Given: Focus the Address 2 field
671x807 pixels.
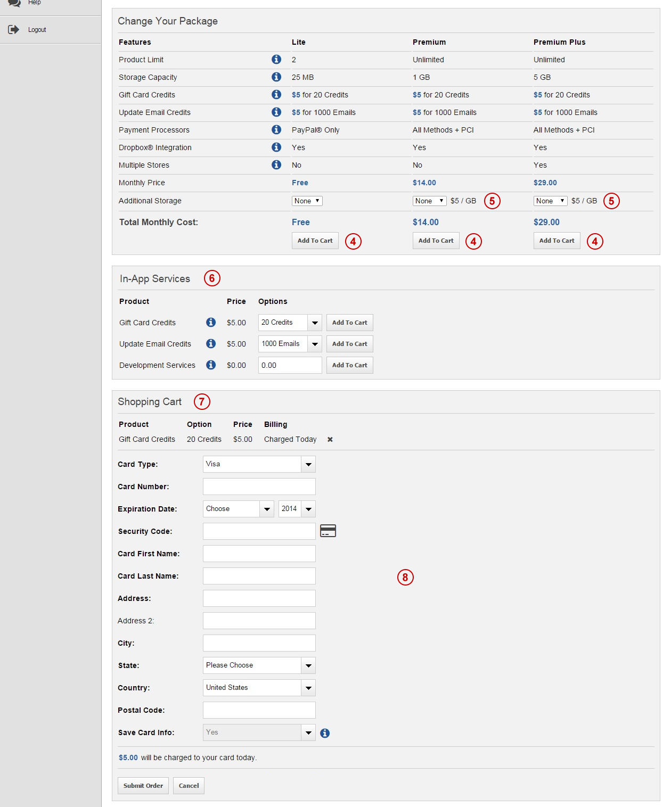Looking at the screenshot, I should 259,621.
